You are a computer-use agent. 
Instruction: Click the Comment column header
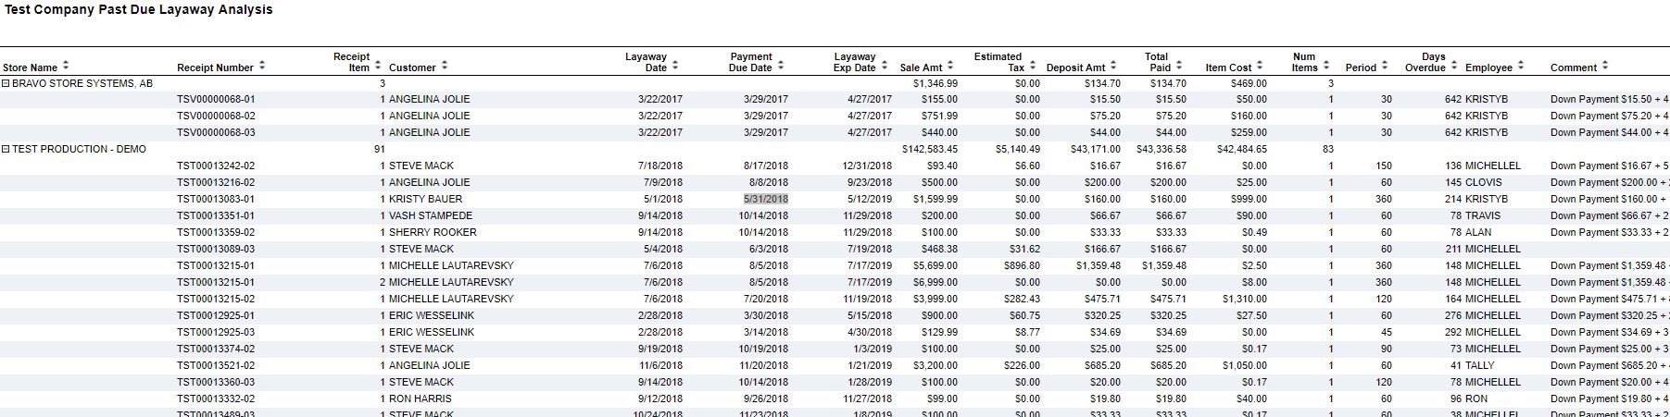tap(1573, 67)
